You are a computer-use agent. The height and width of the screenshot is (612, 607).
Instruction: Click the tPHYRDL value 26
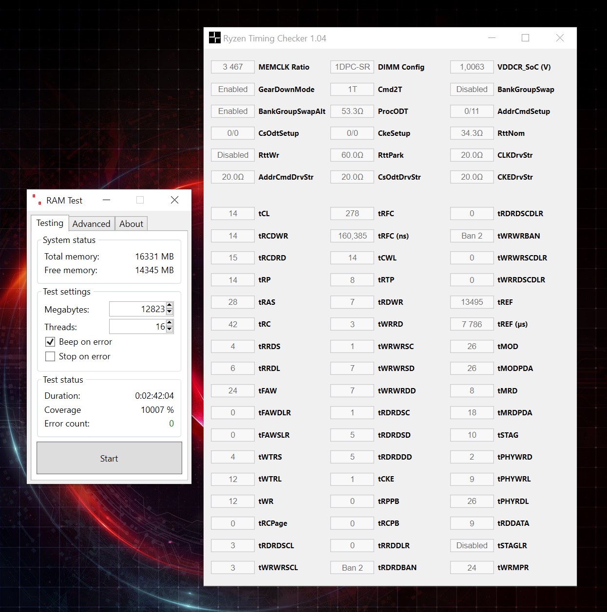click(x=472, y=501)
